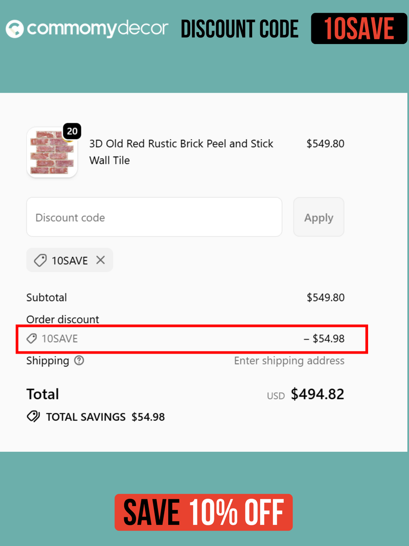Click the tag icon in 10SAVE chip
This screenshot has width=409, height=546.
[40, 260]
